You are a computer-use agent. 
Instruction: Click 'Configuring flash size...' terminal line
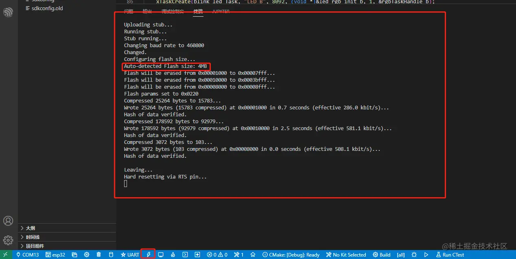point(160,59)
